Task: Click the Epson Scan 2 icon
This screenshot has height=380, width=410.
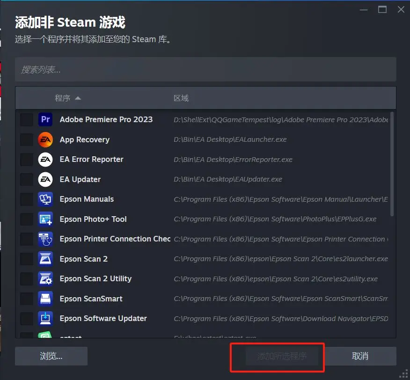Action: [x=45, y=259]
